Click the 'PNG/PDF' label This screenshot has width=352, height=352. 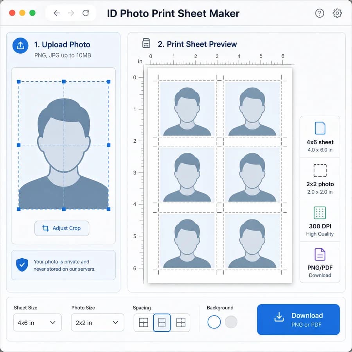pos(320,268)
